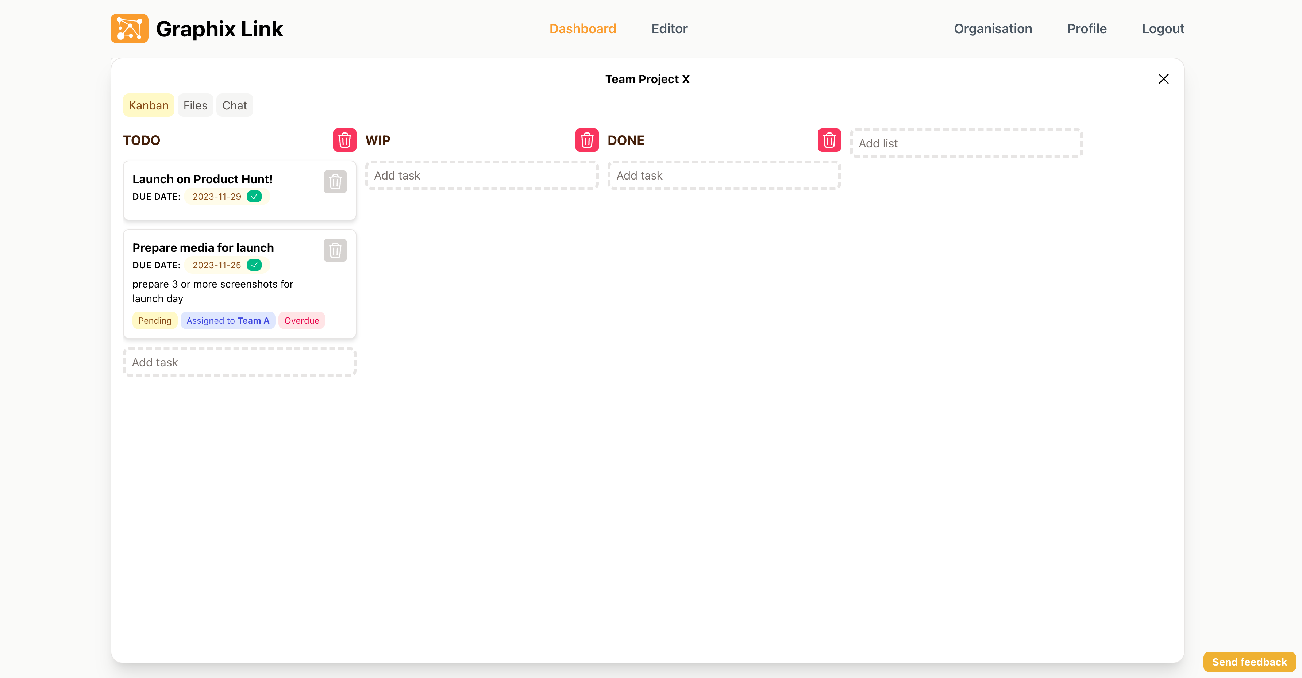Click the Logout link
The width and height of the screenshot is (1302, 678).
pos(1163,29)
